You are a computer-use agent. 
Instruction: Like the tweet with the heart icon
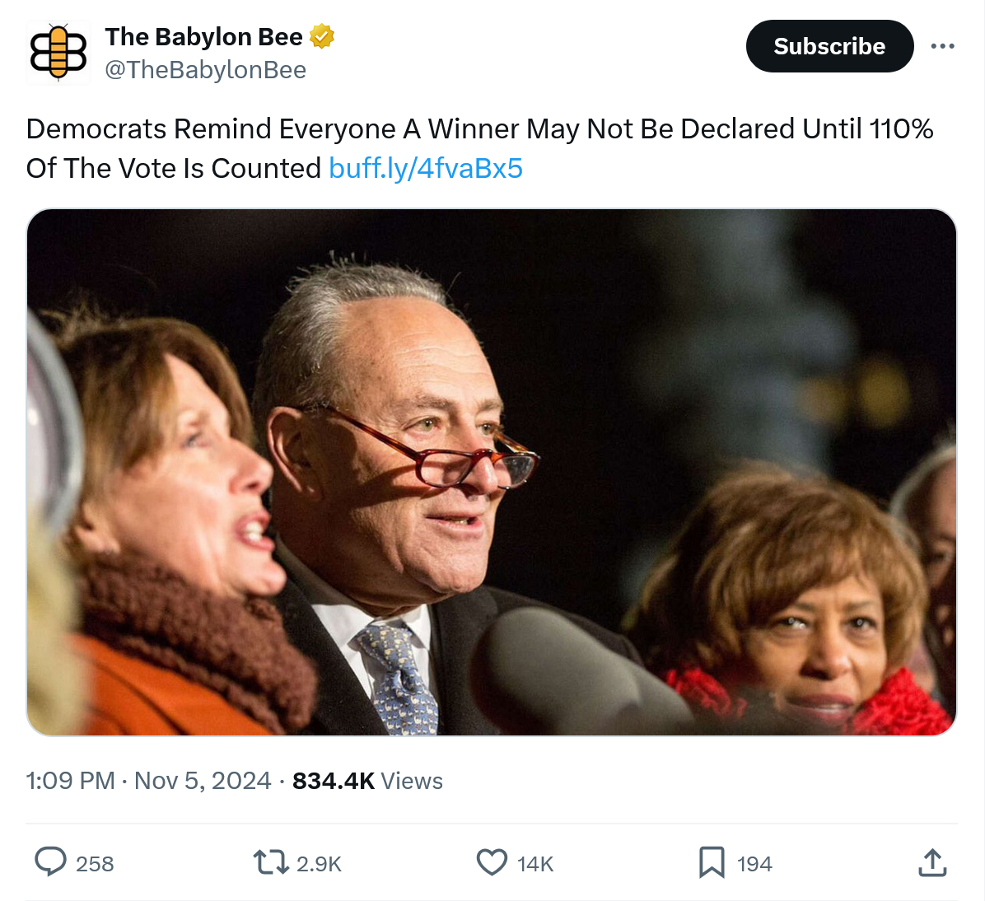[x=492, y=862]
